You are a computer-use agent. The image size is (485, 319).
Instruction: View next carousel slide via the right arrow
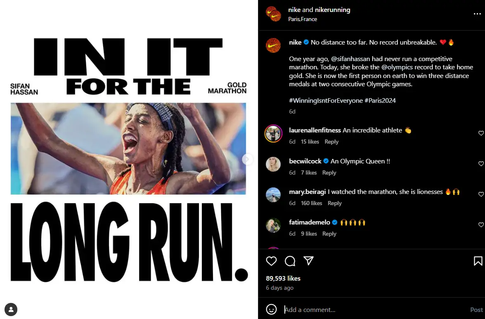[247, 159]
